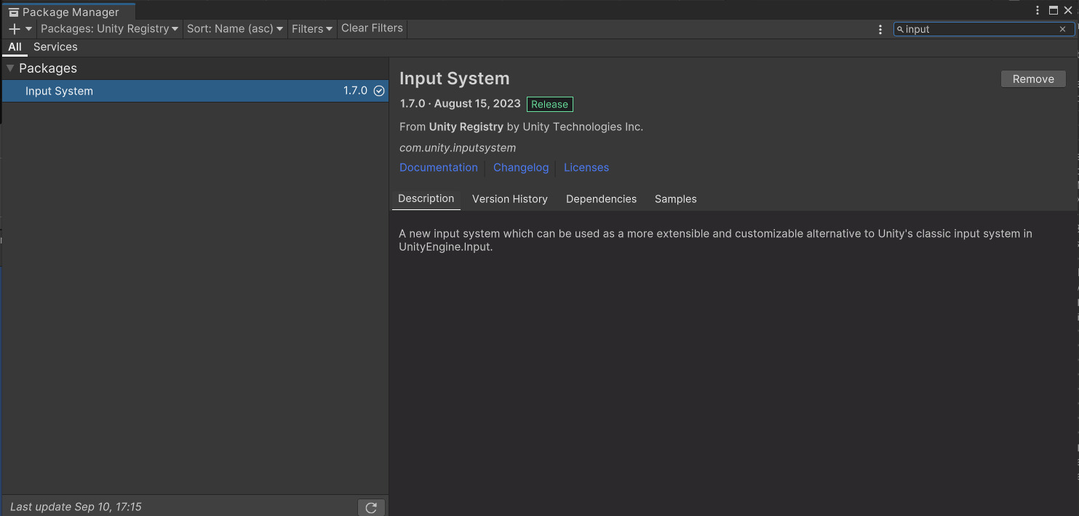The height and width of the screenshot is (516, 1079).
Task: Click the Input System heading title
Action: 455,78
